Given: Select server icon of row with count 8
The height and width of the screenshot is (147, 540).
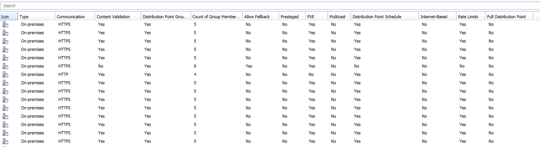Looking at the screenshot, I should [x=5, y=66].
